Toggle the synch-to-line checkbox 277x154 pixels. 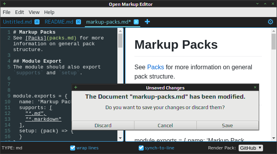[x=141, y=148]
